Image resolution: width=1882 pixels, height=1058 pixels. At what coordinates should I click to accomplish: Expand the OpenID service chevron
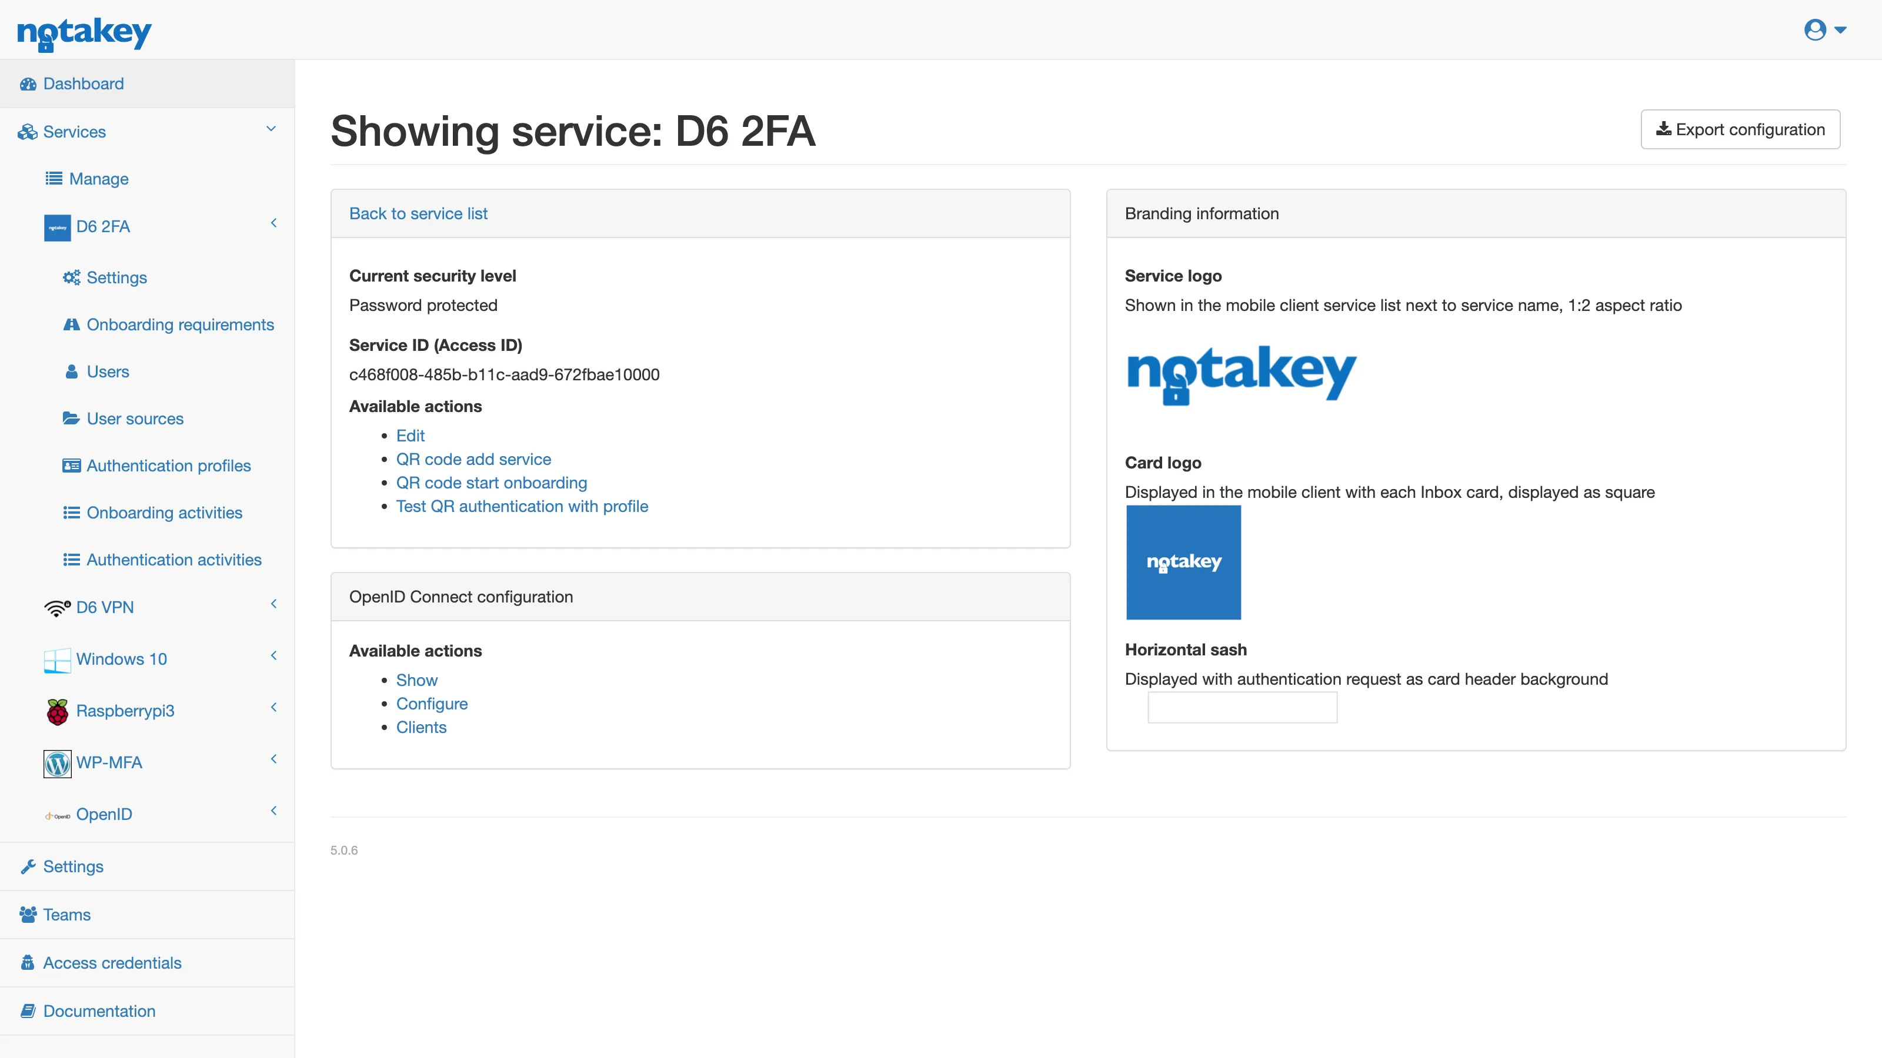coord(274,811)
